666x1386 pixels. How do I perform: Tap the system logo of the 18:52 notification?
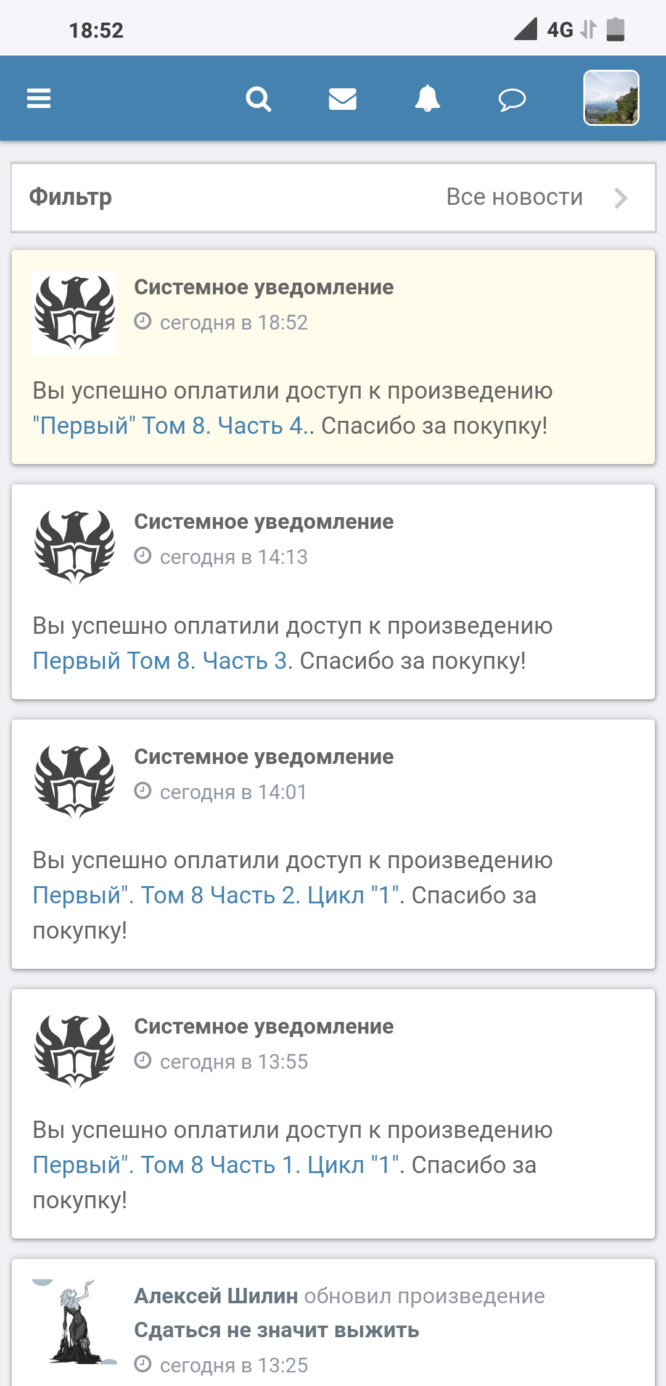[75, 312]
